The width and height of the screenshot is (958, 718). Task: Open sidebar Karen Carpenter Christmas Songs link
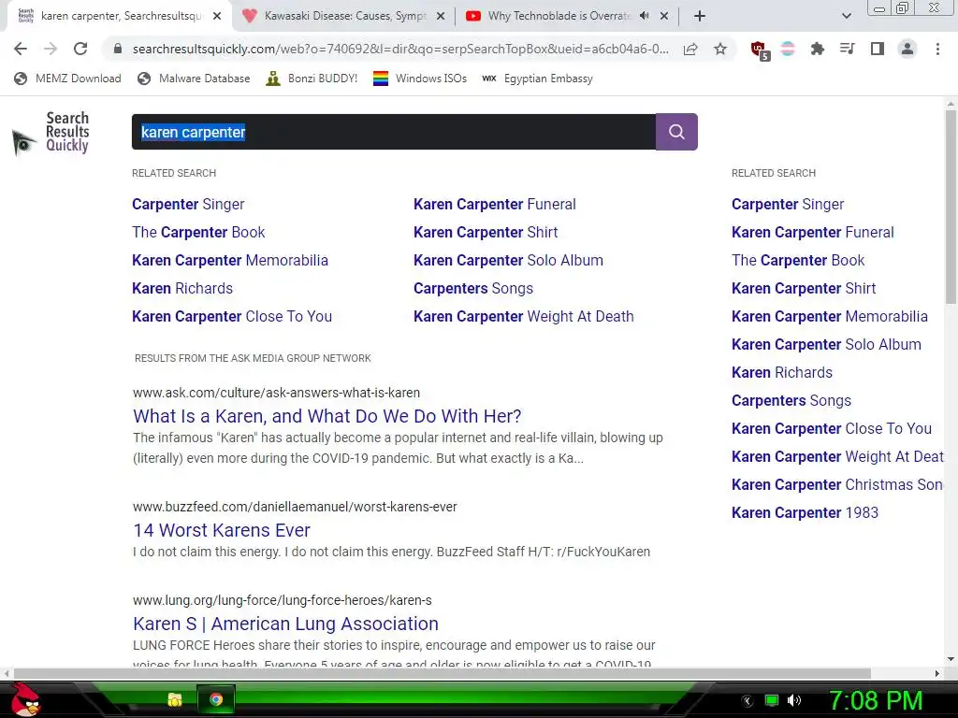[837, 485]
